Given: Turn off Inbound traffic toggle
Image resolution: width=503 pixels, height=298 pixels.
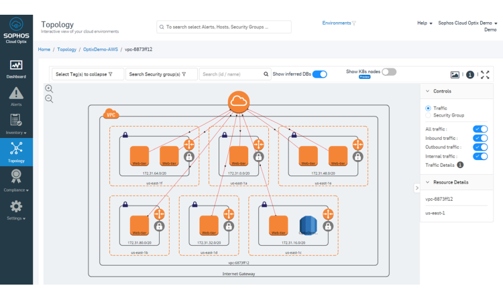Looking at the screenshot, I should click(480, 138).
